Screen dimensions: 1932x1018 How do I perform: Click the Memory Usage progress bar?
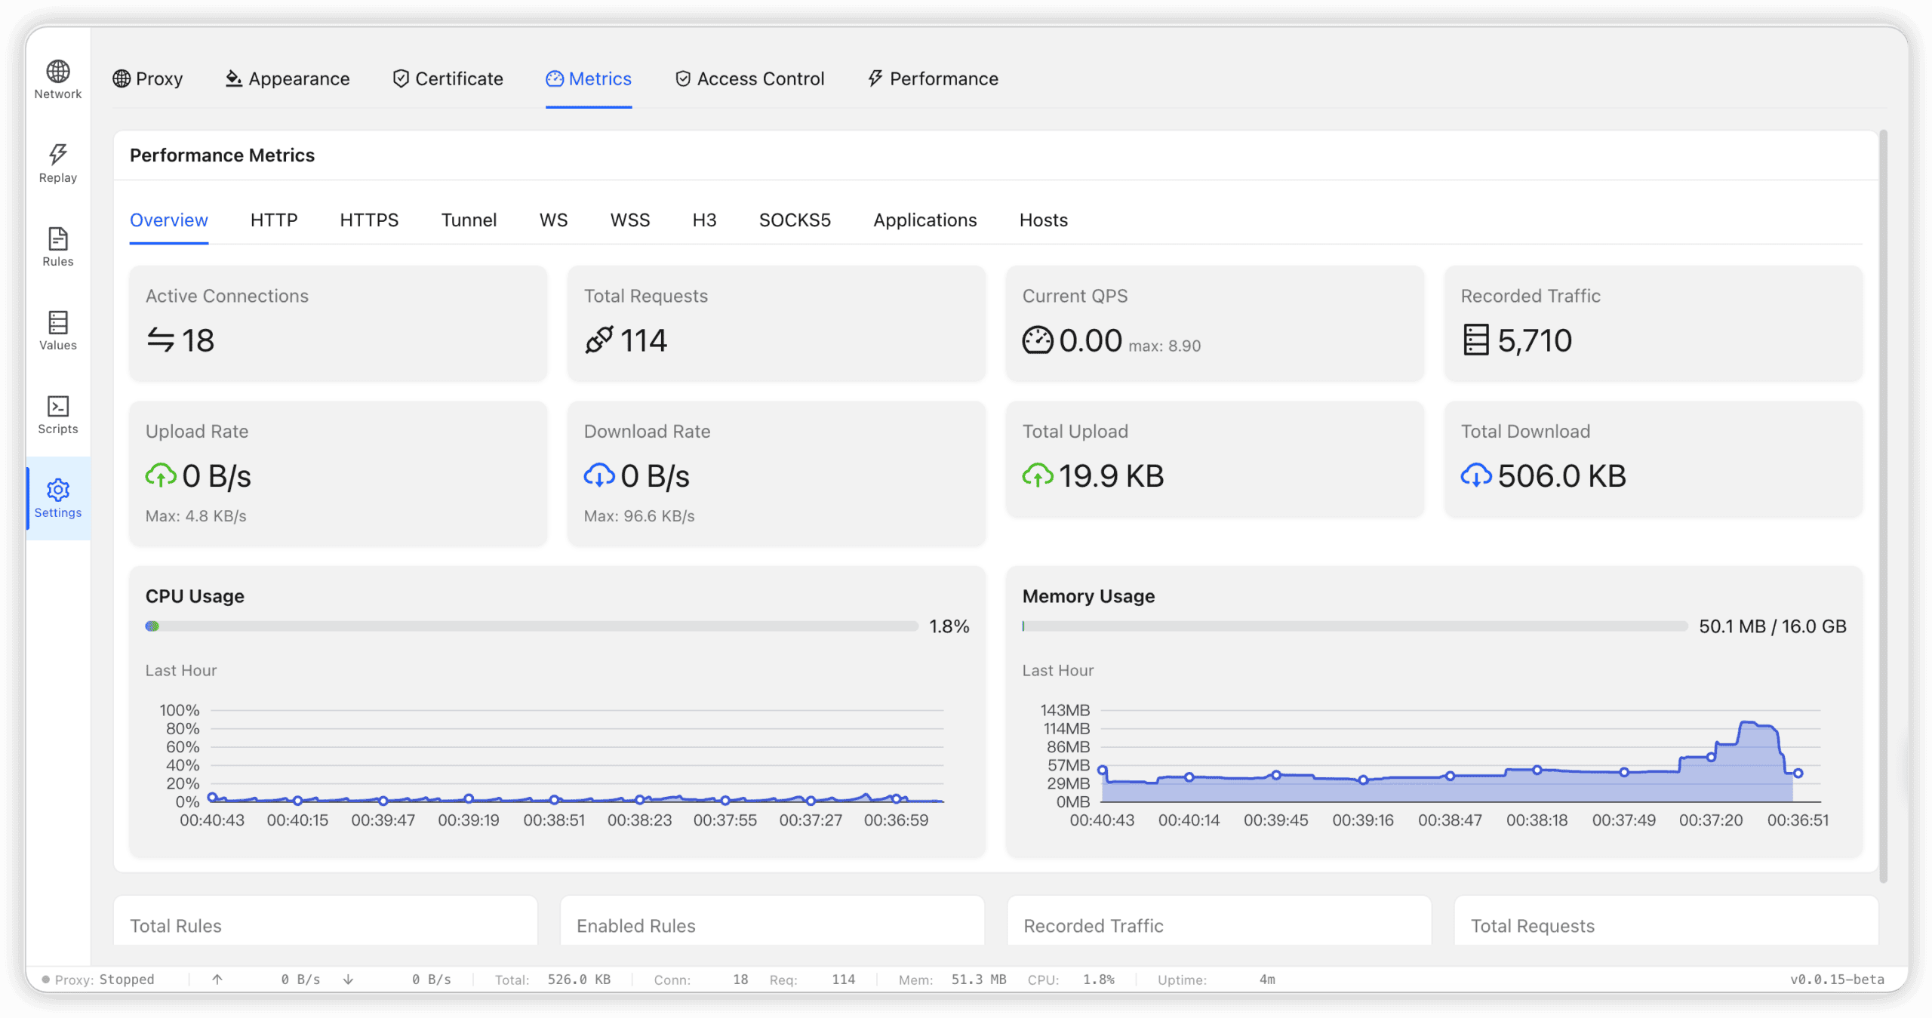[1355, 626]
